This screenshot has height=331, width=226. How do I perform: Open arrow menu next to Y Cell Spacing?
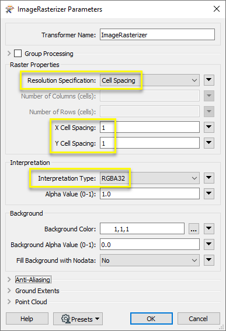point(209,143)
